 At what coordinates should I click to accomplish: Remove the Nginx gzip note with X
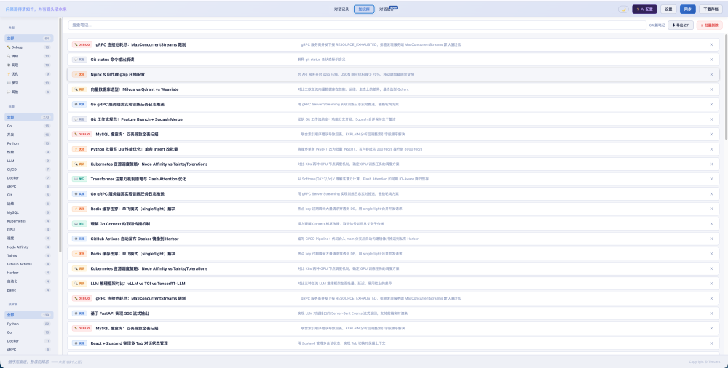tap(711, 74)
